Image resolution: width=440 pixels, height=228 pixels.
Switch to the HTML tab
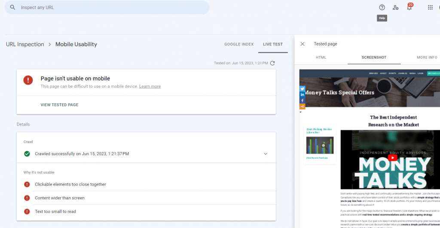point(321,57)
